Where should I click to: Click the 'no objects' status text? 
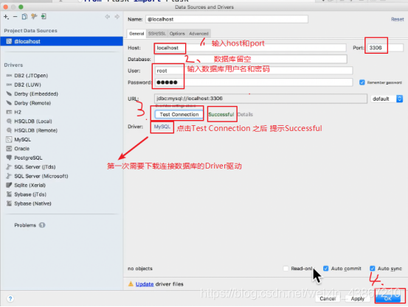tap(140, 269)
